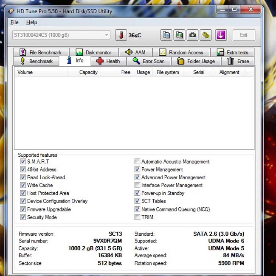Open options with yellow tools icon
This screenshot has height=276, width=276.
point(206,35)
